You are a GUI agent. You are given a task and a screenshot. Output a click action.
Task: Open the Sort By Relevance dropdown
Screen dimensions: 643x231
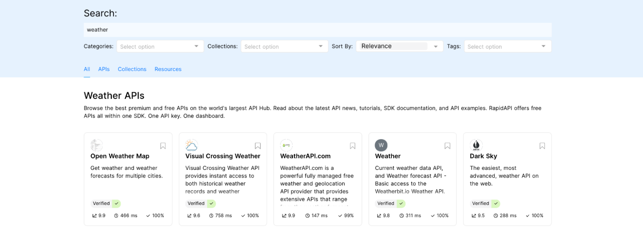point(400,47)
